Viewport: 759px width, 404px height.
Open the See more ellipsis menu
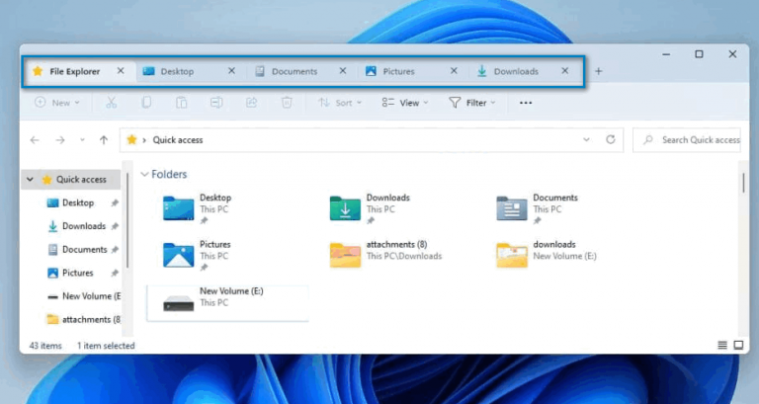click(526, 103)
